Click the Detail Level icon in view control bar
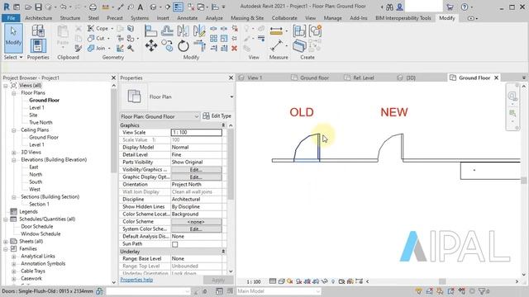 [x=273, y=281]
